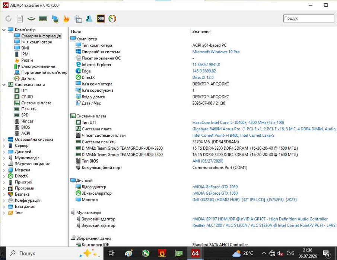Open the Dell G3223Q monitor link
The width and height of the screenshot is (337, 260).
(x=245, y=199)
